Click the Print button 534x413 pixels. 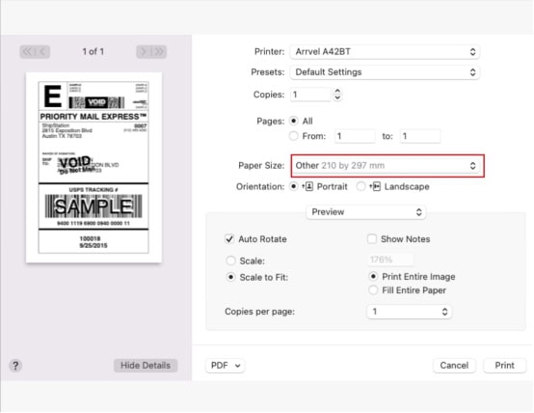[x=504, y=366]
